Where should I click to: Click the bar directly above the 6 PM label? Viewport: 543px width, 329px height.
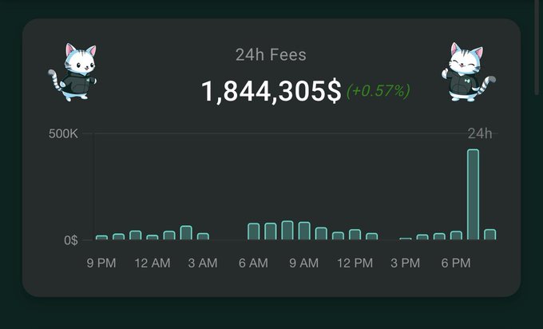(x=456, y=235)
